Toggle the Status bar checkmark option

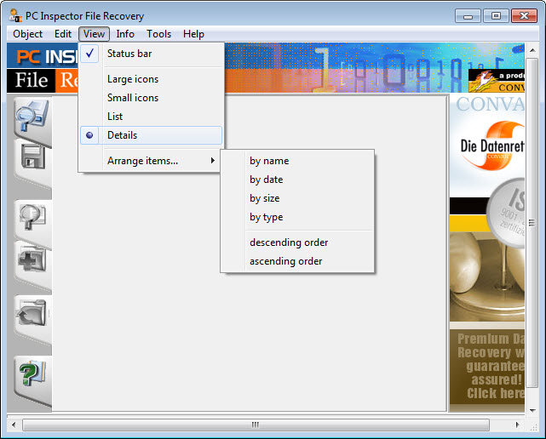151,54
